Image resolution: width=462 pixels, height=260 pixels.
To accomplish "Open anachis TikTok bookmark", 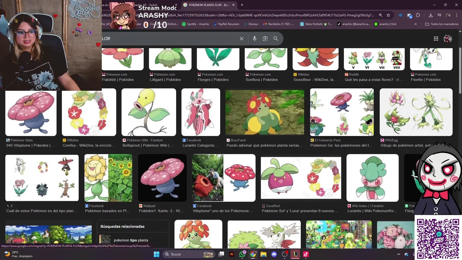I will 353,24.
